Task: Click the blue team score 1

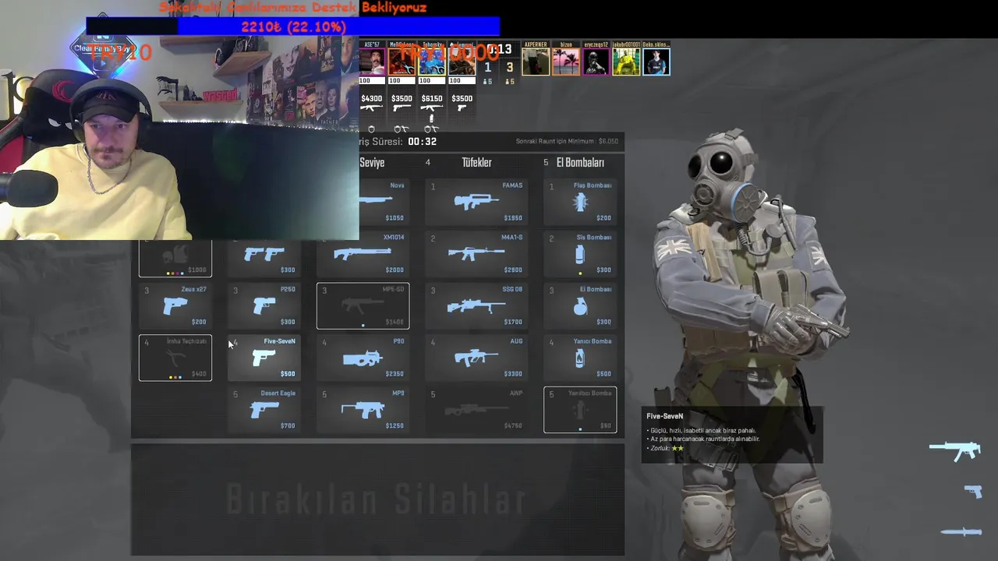Action: [488, 68]
